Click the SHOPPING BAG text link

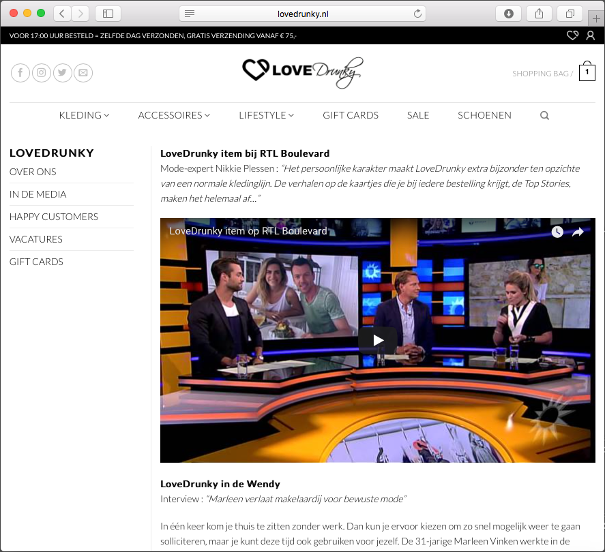[x=542, y=74]
